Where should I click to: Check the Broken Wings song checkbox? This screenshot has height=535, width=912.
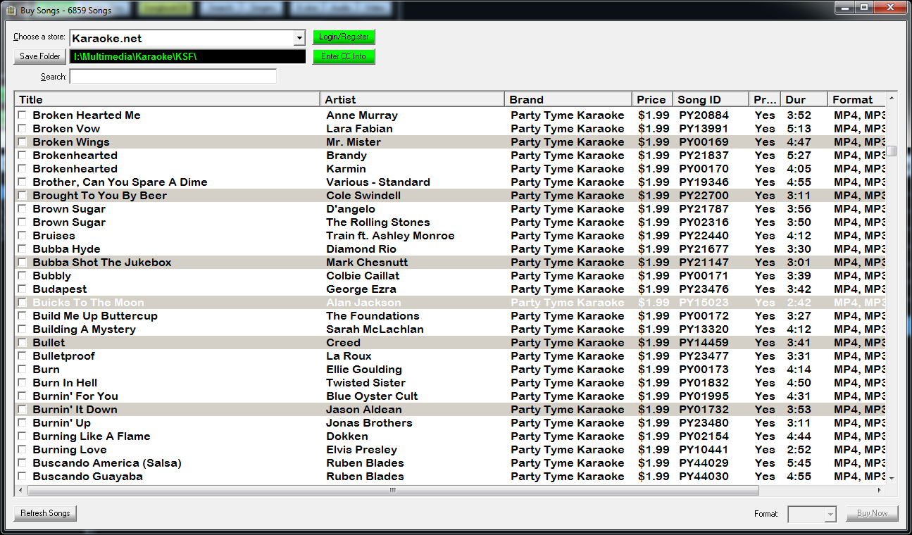tap(23, 142)
